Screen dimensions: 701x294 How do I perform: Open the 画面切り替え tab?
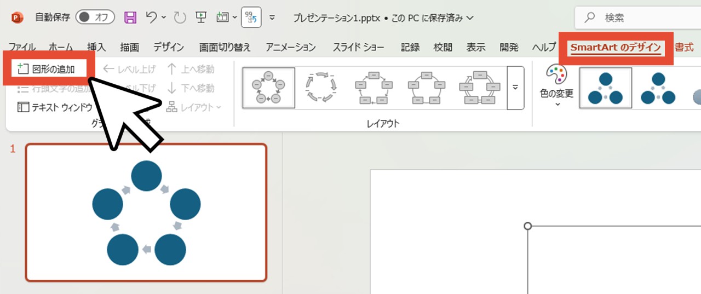225,48
